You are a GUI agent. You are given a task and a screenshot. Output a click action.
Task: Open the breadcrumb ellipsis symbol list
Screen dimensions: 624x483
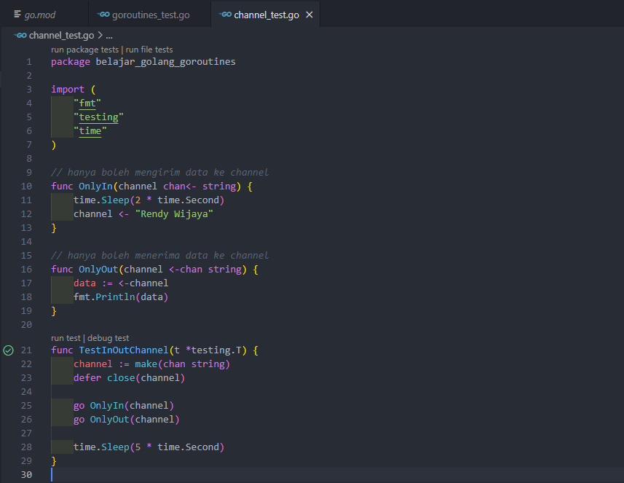tap(109, 36)
